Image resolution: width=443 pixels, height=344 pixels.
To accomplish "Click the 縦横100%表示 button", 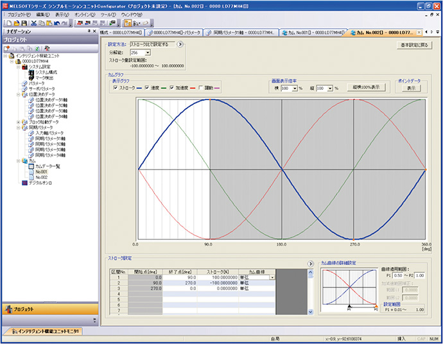I will coord(365,88).
